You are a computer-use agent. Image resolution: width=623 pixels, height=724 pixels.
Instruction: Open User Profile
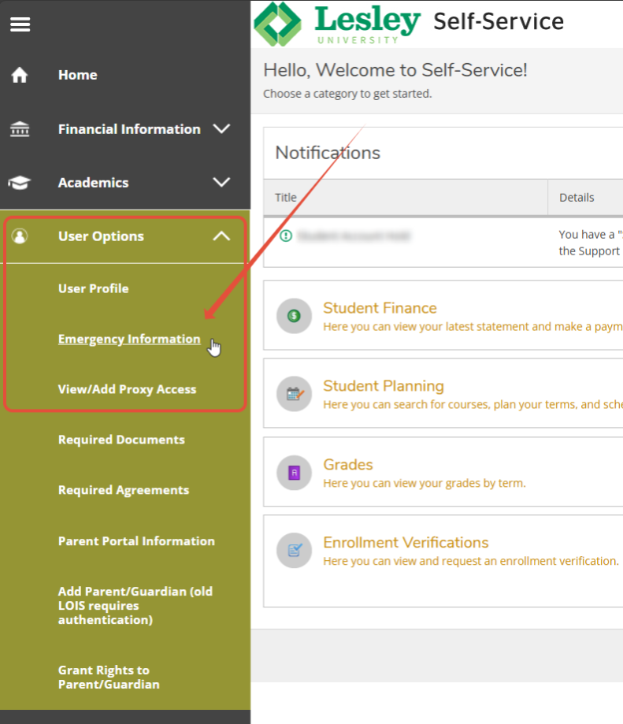pyautogui.click(x=93, y=288)
